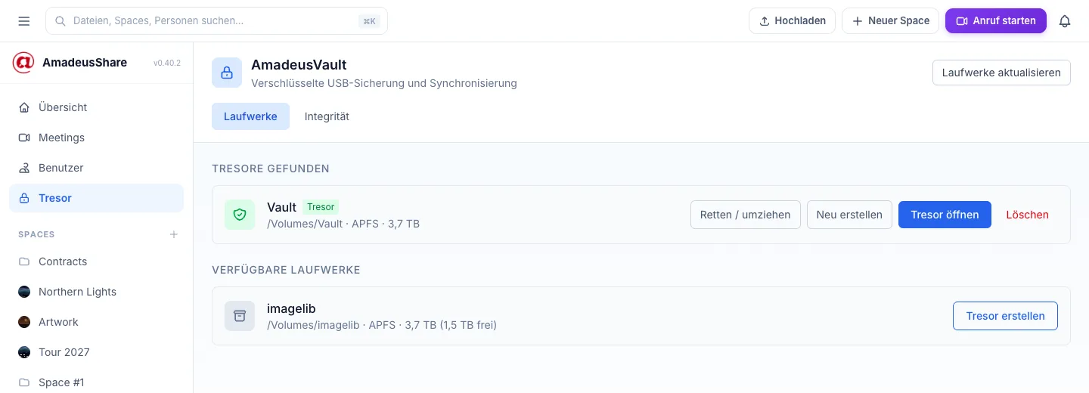Image resolution: width=1089 pixels, height=393 pixels.
Task: Click the search field for Dateien, Spaces, Personen
Action: click(x=216, y=21)
